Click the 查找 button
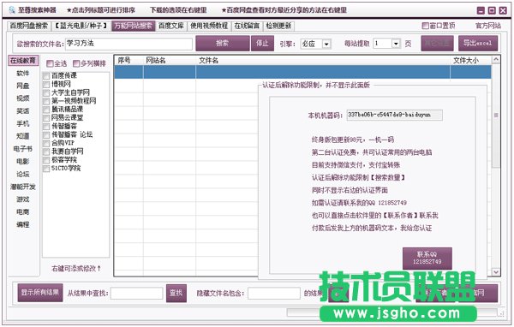This screenshot has height=327, width=514. coord(176,293)
